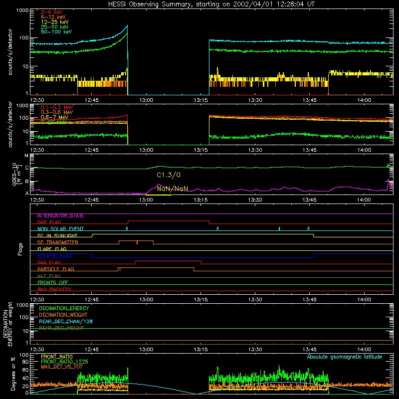The height and width of the screenshot is (399, 399).
Task: Select the GAP_FLAG label
Action: pos(49,222)
